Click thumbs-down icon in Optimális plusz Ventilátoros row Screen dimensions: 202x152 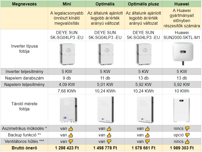(x=147, y=142)
